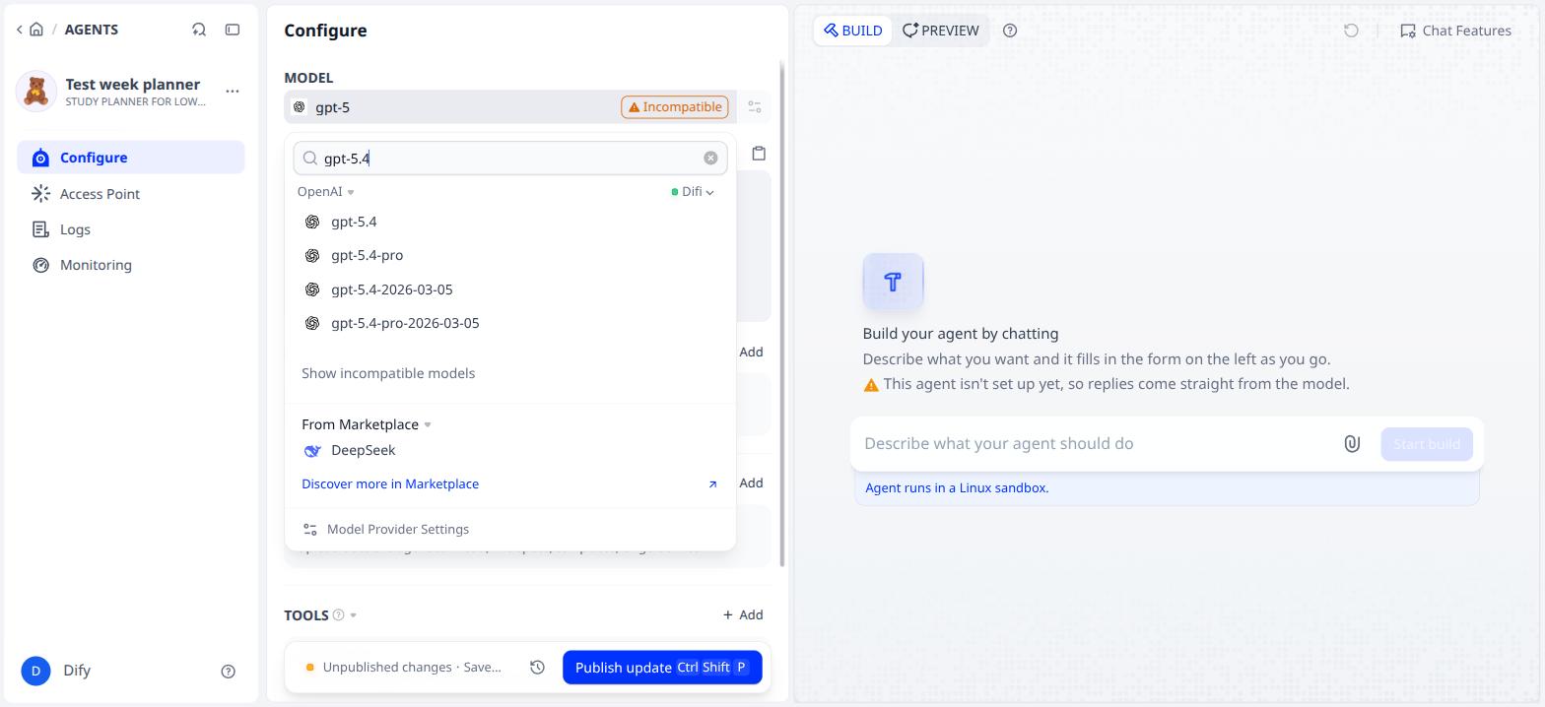Click the reset refresh icon in the build header
Viewport: 1545px width, 707px height.
1351,31
